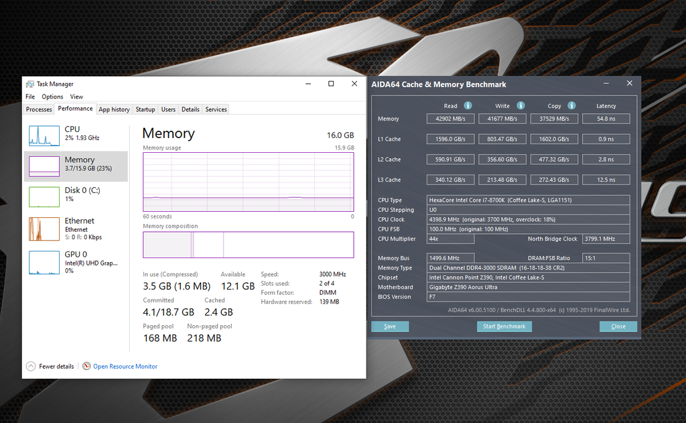The height and width of the screenshot is (423, 686).
Task: Switch to the Services tab
Action: [x=216, y=109]
